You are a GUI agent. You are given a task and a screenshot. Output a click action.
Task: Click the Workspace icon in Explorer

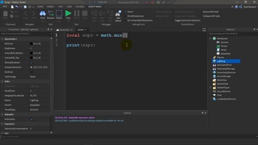coord(214,39)
